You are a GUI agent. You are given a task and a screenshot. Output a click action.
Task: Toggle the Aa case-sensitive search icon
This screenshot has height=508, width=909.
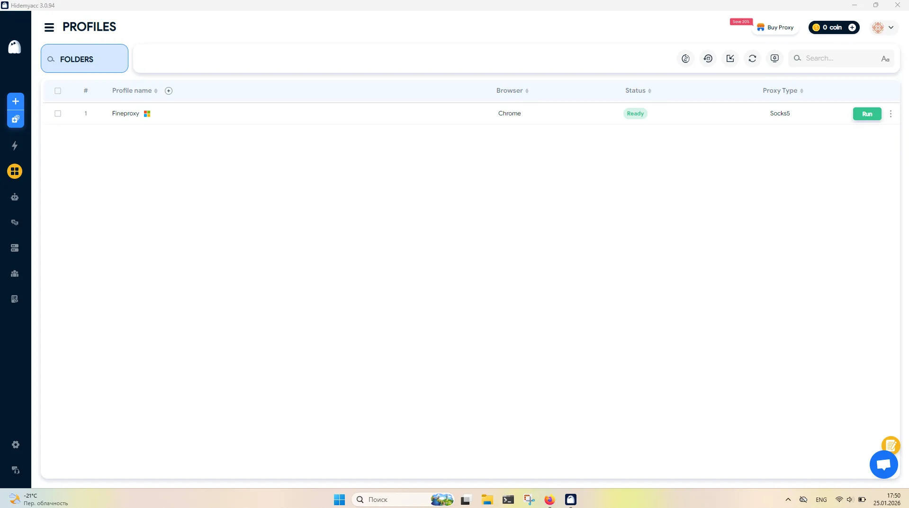tap(885, 59)
